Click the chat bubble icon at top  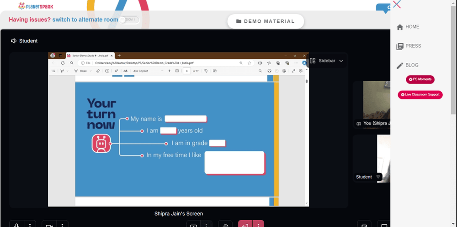tap(383, 8)
